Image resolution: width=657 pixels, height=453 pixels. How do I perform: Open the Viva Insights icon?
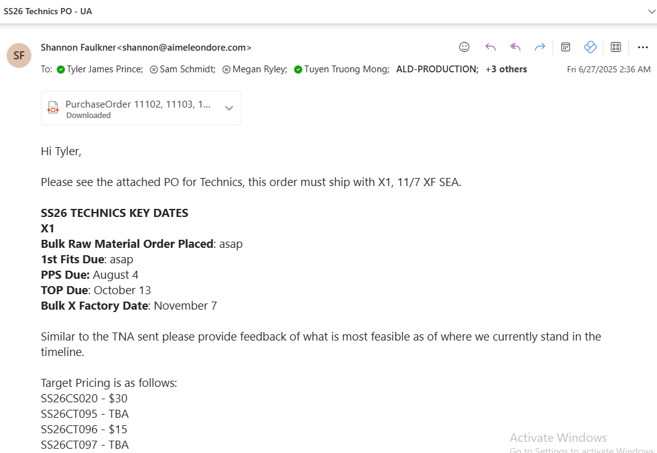tap(590, 47)
